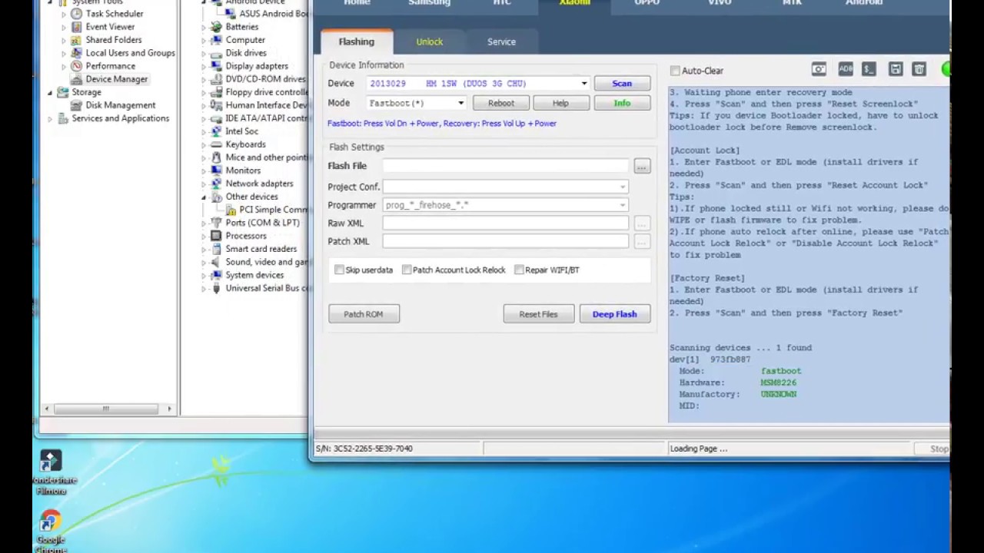Open the command shell ($_) icon
Viewport: 984px width, 553px height.
pyautogui.click(x=869, y=69)
